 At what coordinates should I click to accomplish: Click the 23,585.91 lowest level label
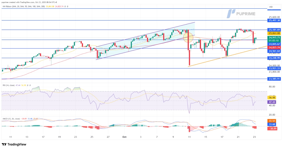click(x=274, y=79)
